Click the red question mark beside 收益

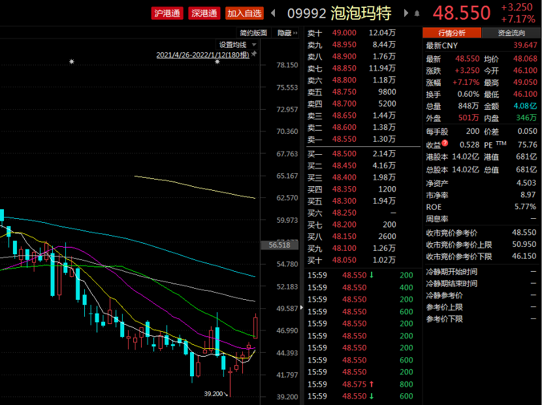pyautogui.click(x=445, y=144)
